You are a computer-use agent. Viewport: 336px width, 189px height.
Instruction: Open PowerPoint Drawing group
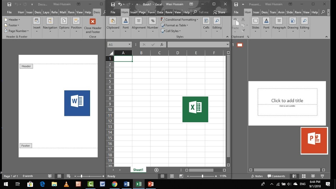click(x=293, y=25)
